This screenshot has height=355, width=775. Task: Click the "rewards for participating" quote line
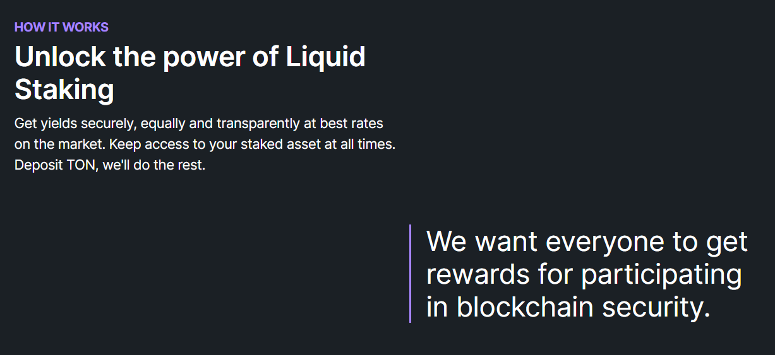click(x=584, y=274)
